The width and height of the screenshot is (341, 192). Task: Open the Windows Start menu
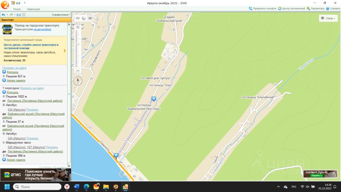[x=7, y=187]
